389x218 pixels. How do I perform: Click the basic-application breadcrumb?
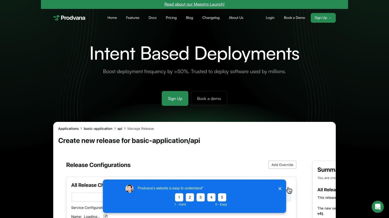point(98,129)
